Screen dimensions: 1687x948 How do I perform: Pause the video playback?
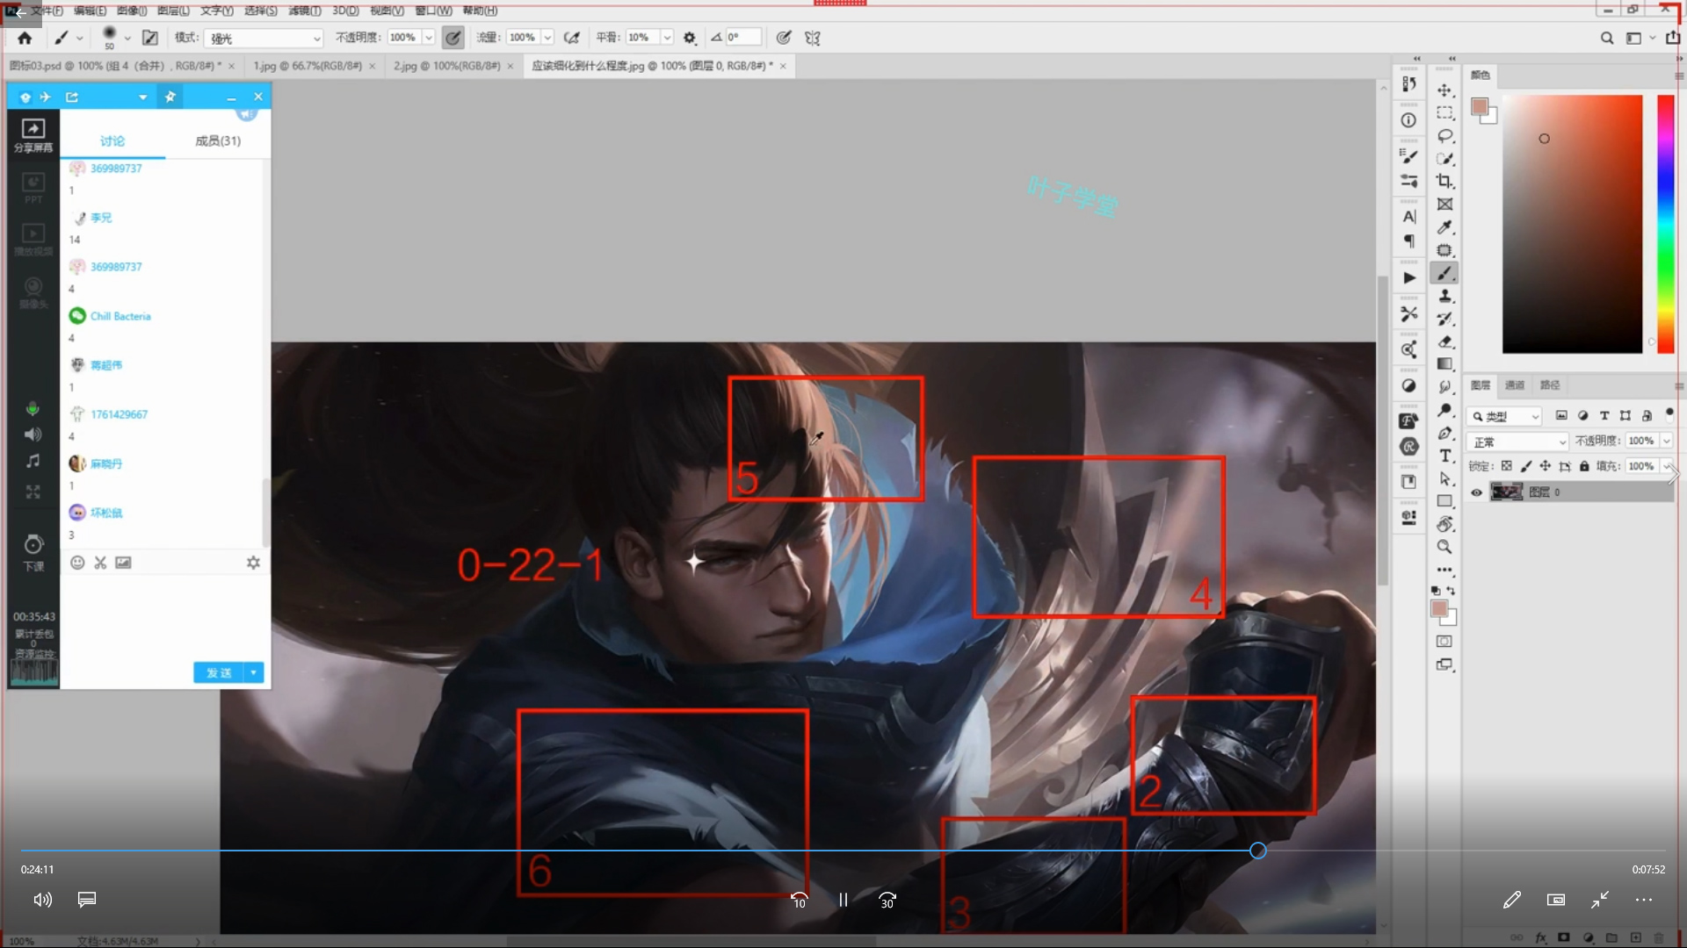pyautogui.click(x=843, y=900)
